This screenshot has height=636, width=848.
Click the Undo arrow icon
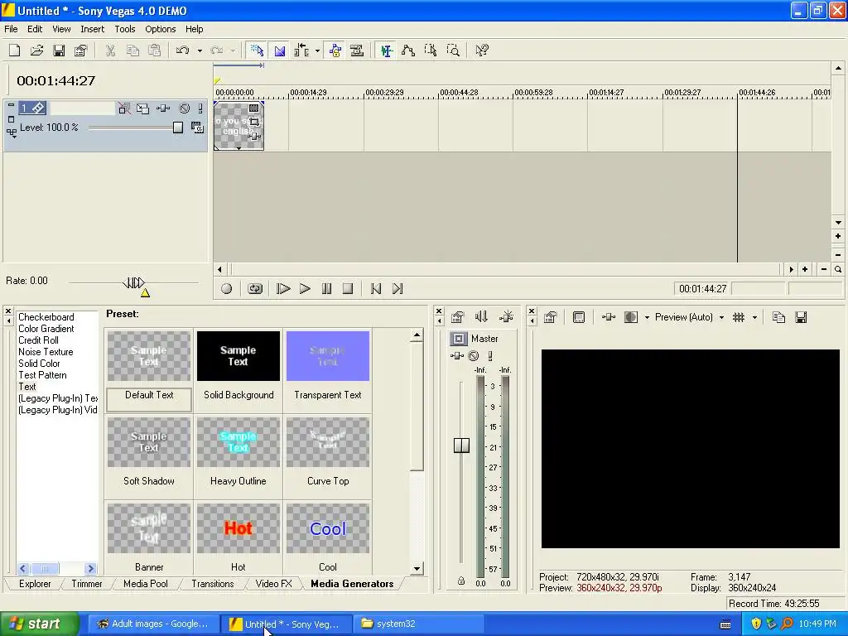click(183, 51)
